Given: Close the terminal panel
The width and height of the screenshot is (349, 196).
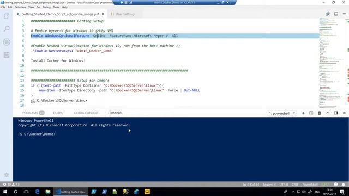Looking at the screenshot, I should 344,113.
